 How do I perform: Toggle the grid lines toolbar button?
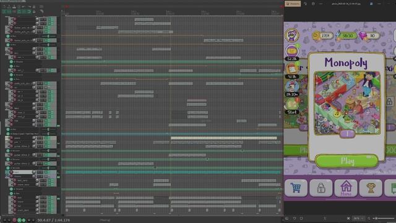(24, 12)
